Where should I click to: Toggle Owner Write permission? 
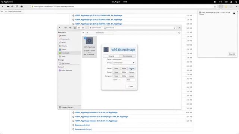point(124,68)
